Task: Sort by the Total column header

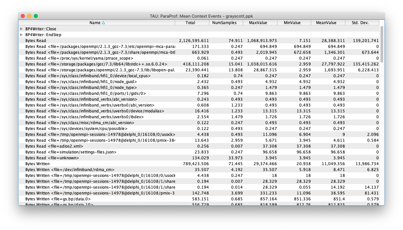Action: click(x=192, y=23)
